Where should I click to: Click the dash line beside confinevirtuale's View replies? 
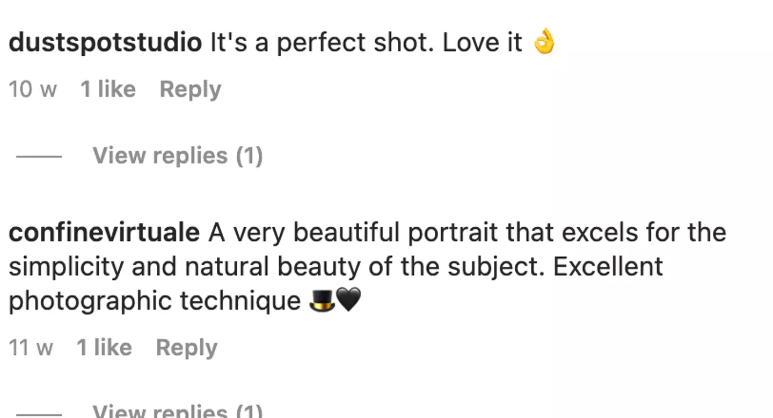(39, 414)
